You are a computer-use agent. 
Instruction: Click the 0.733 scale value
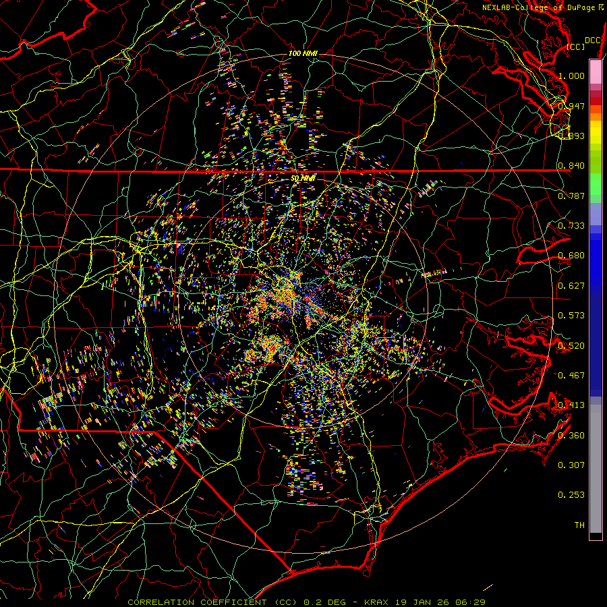pos(571,226)
